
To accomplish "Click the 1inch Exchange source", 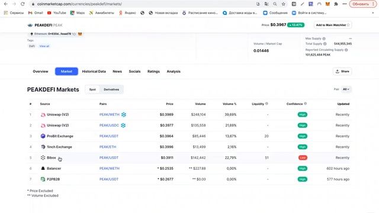I will 56,147.
